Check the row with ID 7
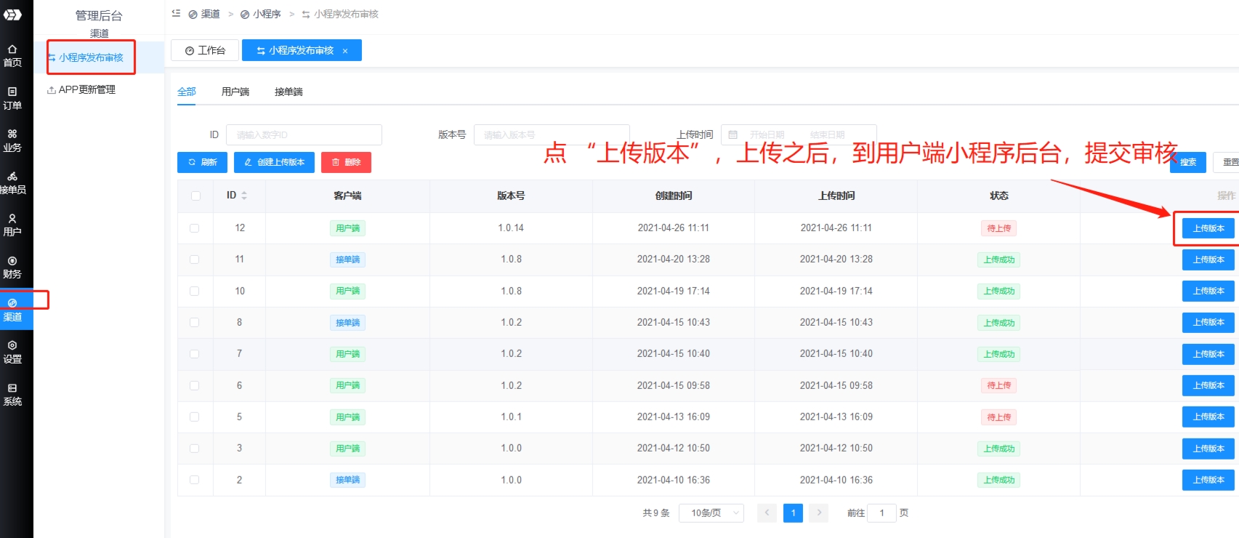This screenshot has width=1239, height=538. tap(195, 354)
